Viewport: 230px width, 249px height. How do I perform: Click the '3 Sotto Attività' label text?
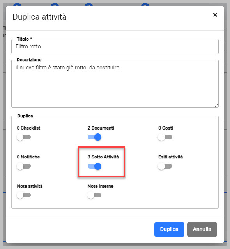(x=103, y=157)
